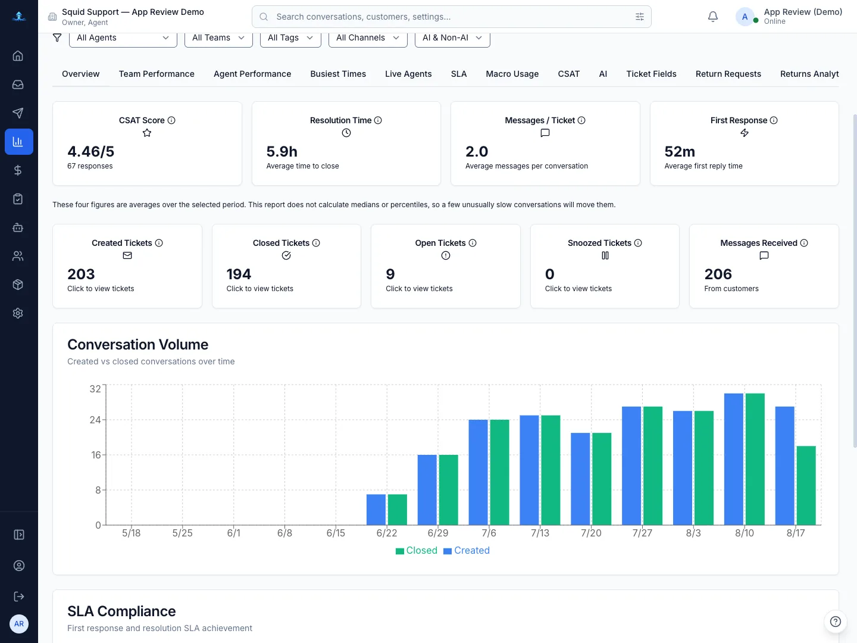The height and width of the screenshot is (643, 857).
Task: Open the App Review (Demo) account menu
Action: (789, 17)
